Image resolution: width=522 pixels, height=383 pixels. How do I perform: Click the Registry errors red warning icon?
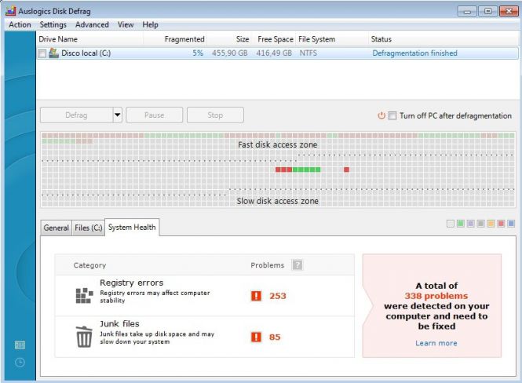point(256,295)
